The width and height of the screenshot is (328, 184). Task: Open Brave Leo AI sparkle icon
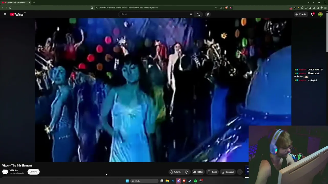click(318, 8)
